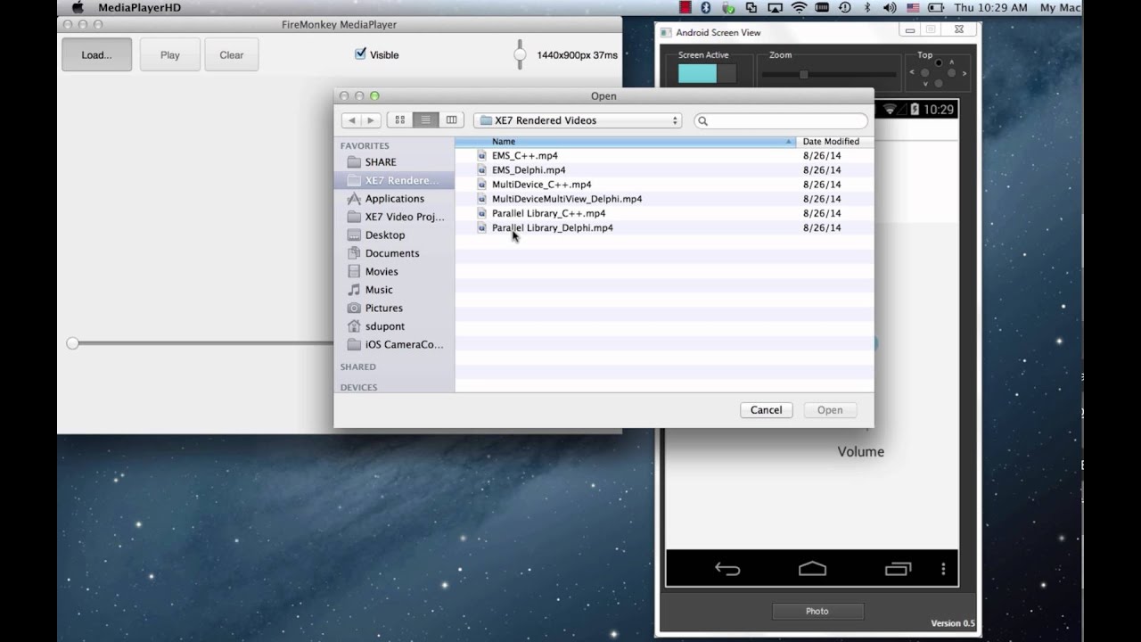
Task: Open the Apple menu
Action: (x=78, y=7)
